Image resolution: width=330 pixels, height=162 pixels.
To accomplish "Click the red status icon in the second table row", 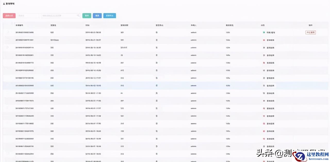I will click(264, 40).
